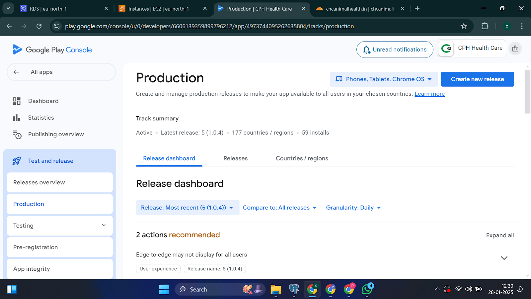The width and height of the screenshot is (531, 299).
Task: Go back with the browser back arrow
Action: [x=9, y=26]
